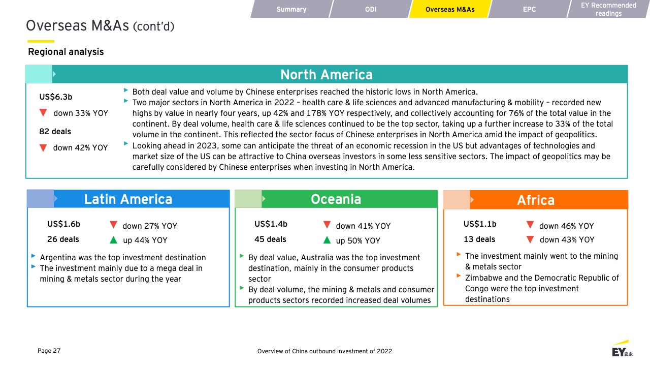The height and width of the screenshot is (366, 650).
Task: Switch to the ODI tab
Action: (x=371, y=9)
